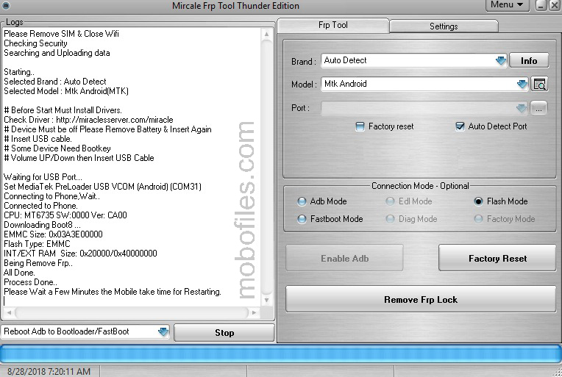562x377 pixels.
Task: Select the Edl Mode radio button
Action: 390,201
